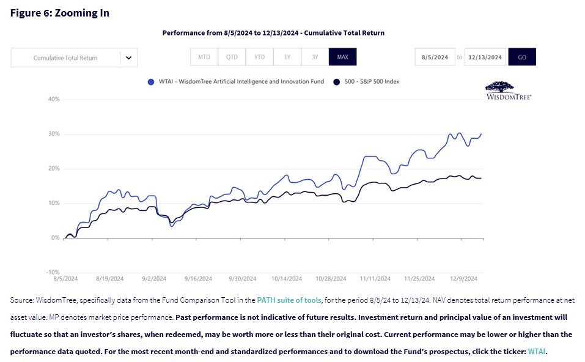585x362 pixels.
Task: Toggle S&P 500 series via dark legend dot
Action: point(336,81)
